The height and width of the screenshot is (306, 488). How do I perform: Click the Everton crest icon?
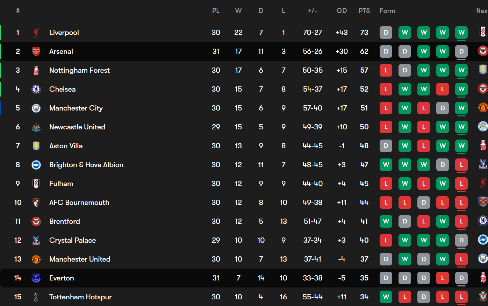[x=36, y=278]
